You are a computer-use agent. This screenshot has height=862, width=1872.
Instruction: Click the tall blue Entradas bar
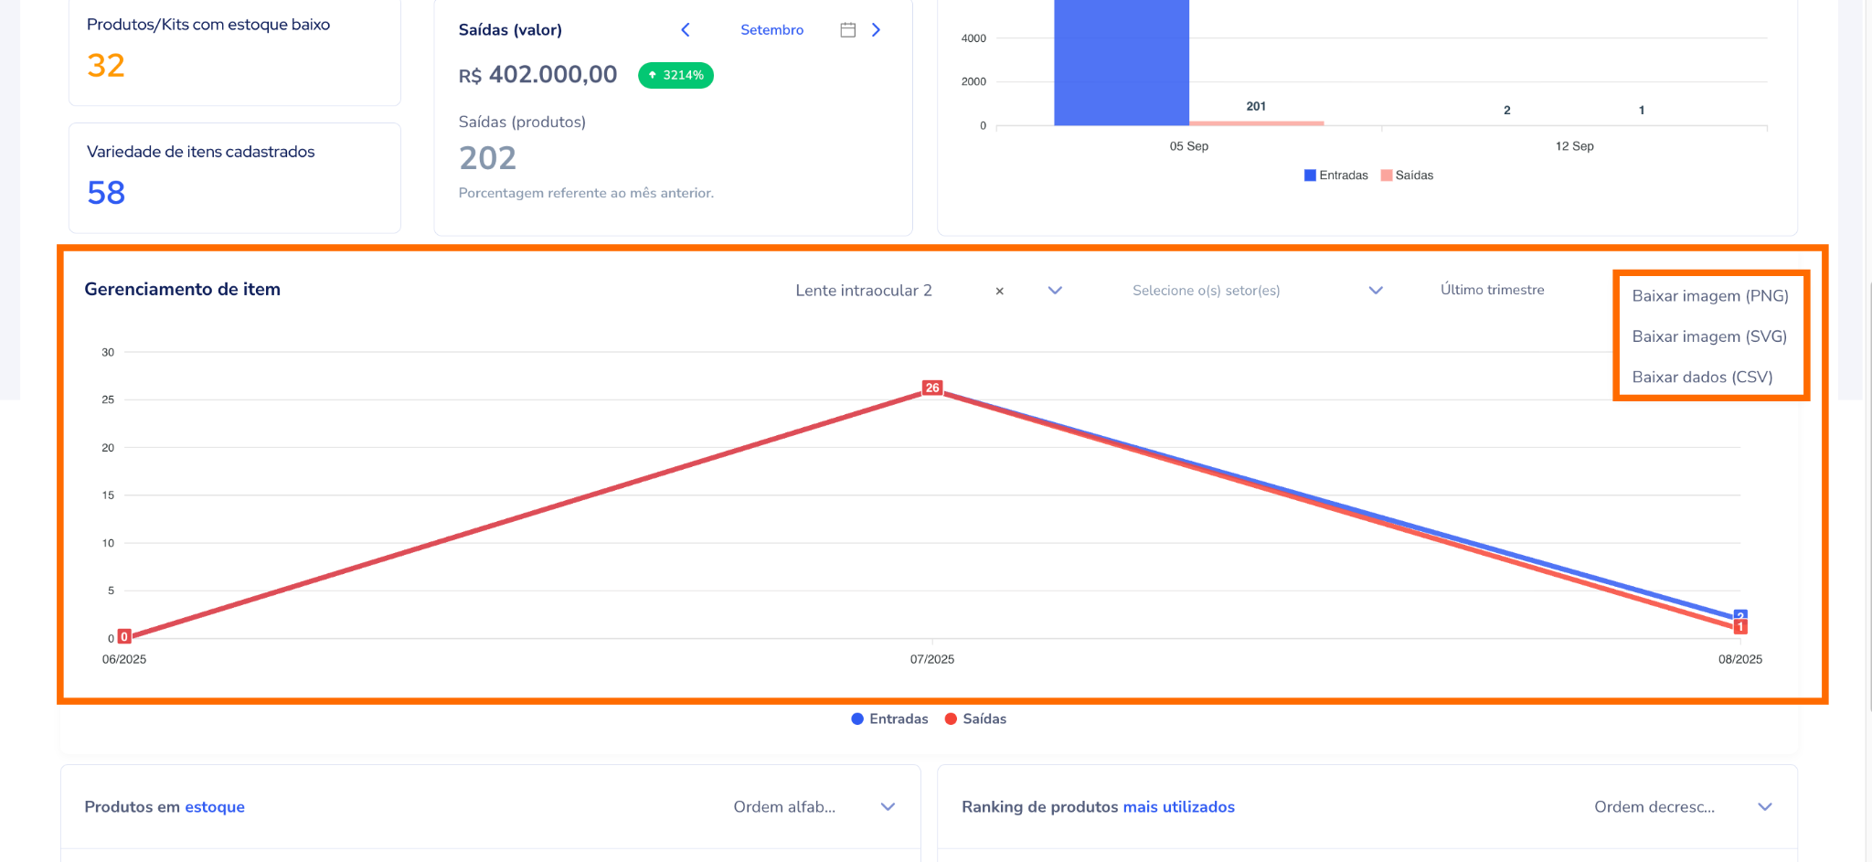[x=1121, y=64]
